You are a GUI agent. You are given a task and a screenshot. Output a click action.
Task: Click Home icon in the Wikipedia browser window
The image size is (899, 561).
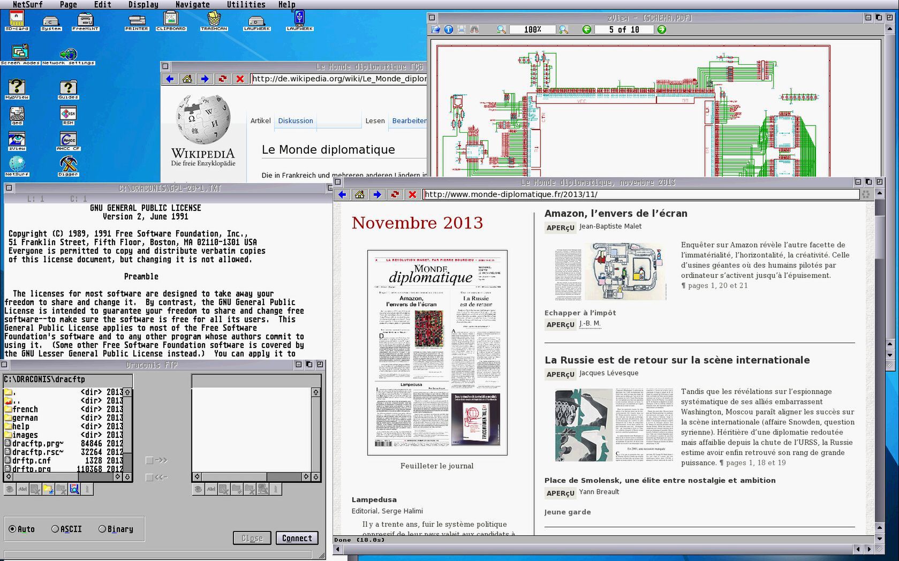(x=187, y=79)
